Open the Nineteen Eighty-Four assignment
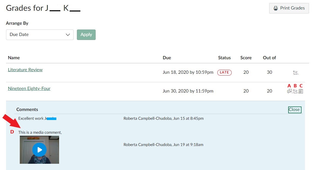This screenshot has height=170, width=312. (x=29, y=88)
